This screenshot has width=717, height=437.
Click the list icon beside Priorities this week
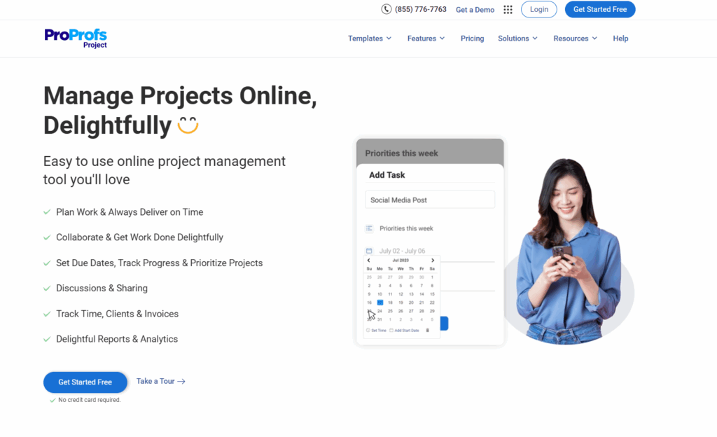pos(369,228)
